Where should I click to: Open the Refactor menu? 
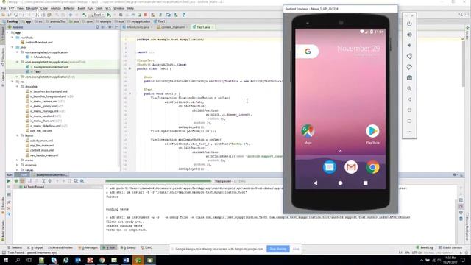point(68,8)
